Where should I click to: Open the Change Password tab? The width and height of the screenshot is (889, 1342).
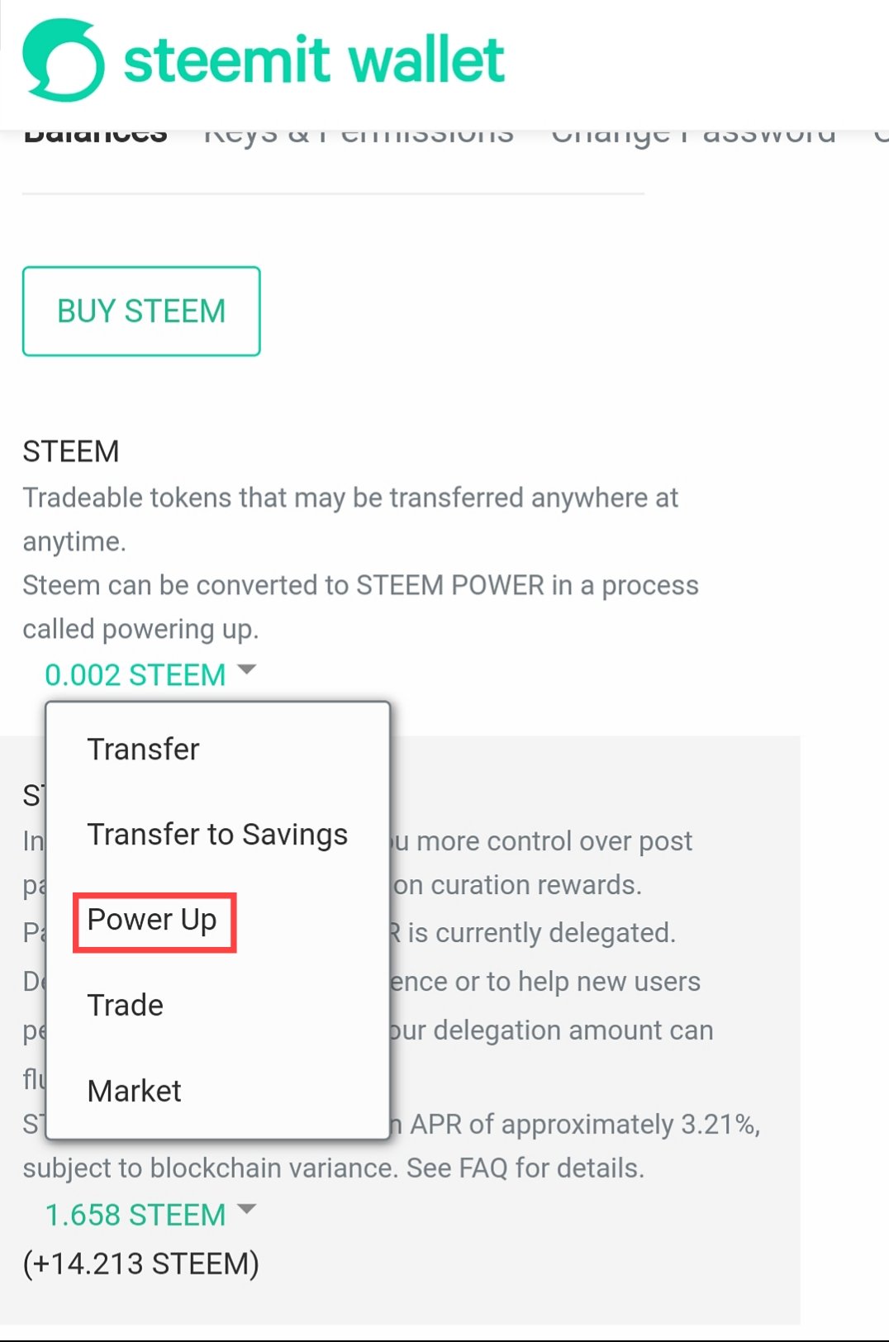pos(694,136)
